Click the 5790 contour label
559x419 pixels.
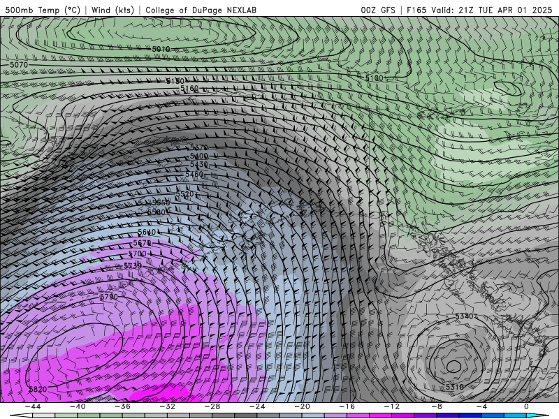point(109,297)
